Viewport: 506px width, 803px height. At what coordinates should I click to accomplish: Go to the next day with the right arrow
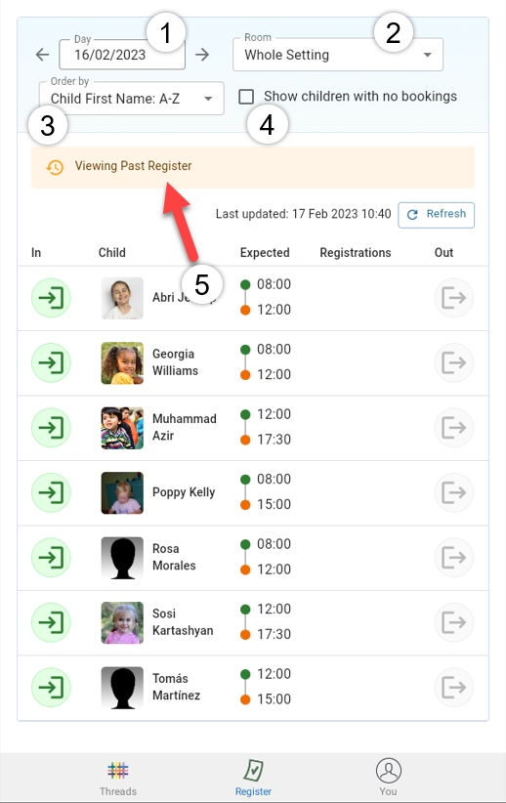203,55
